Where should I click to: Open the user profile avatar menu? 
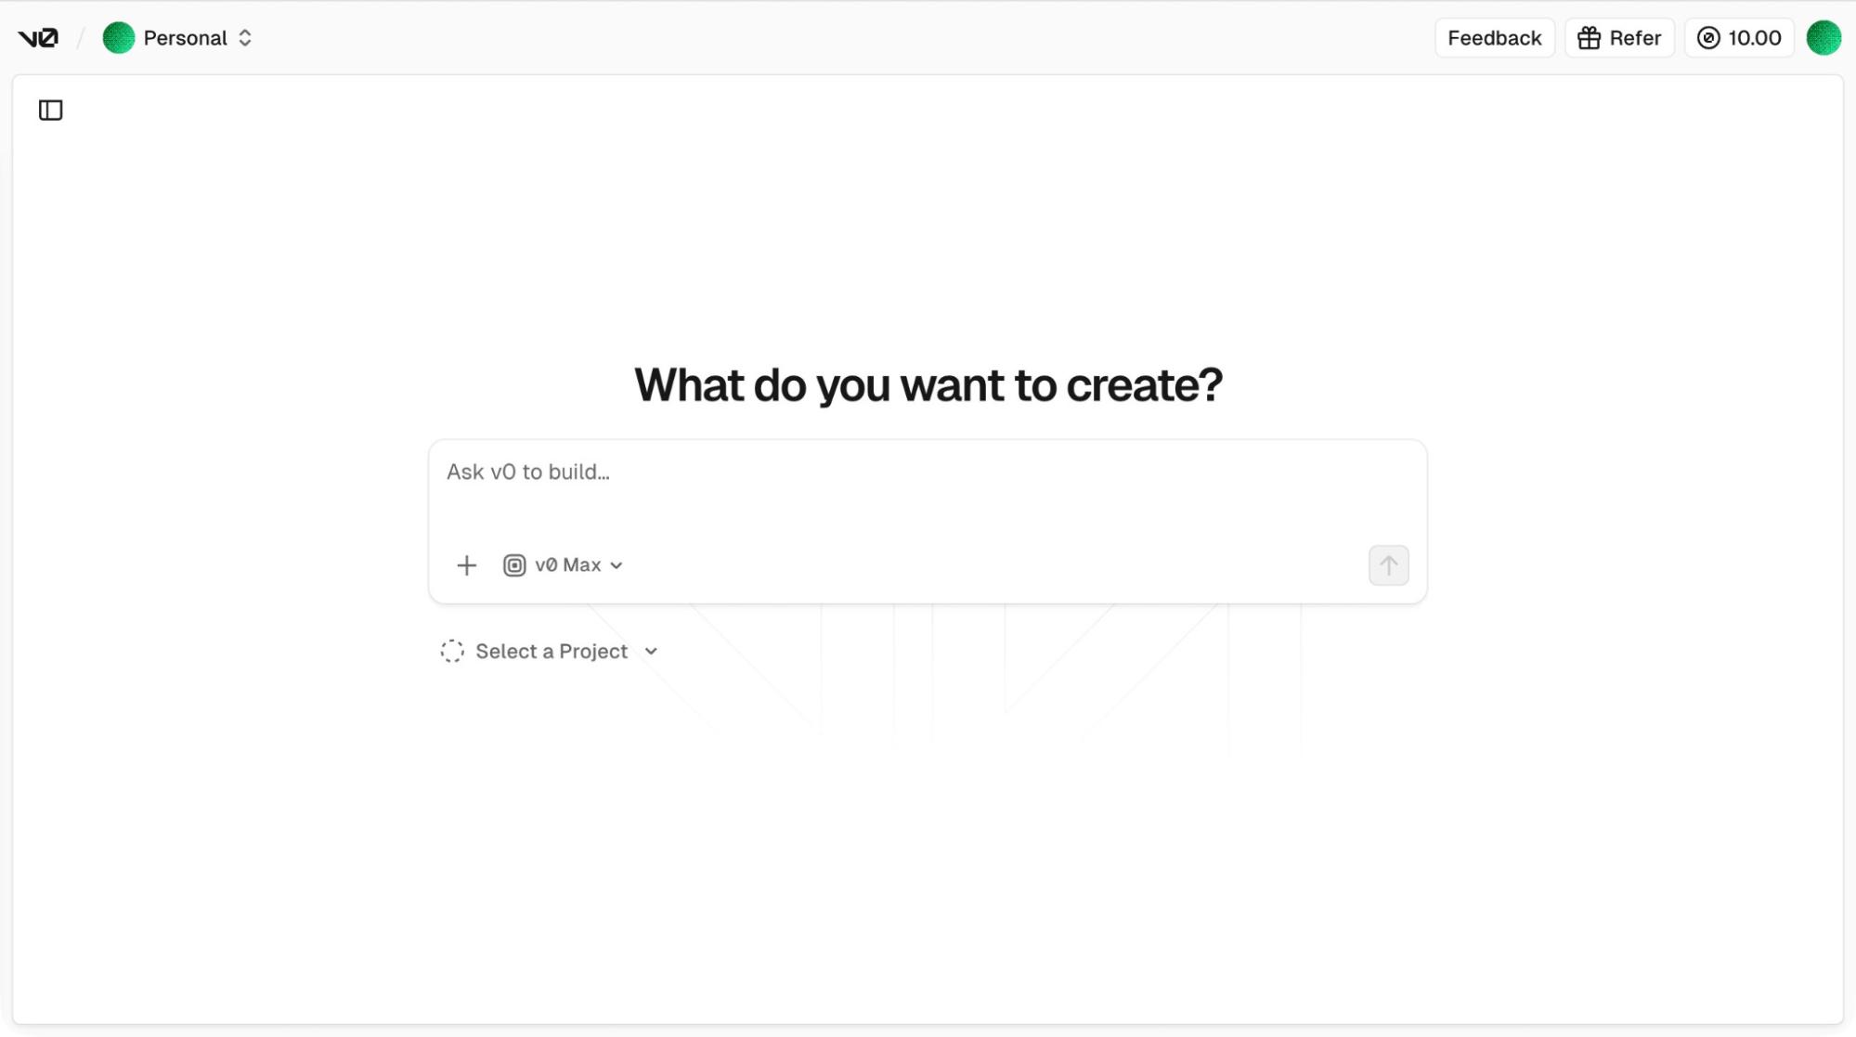point(1824,38)
